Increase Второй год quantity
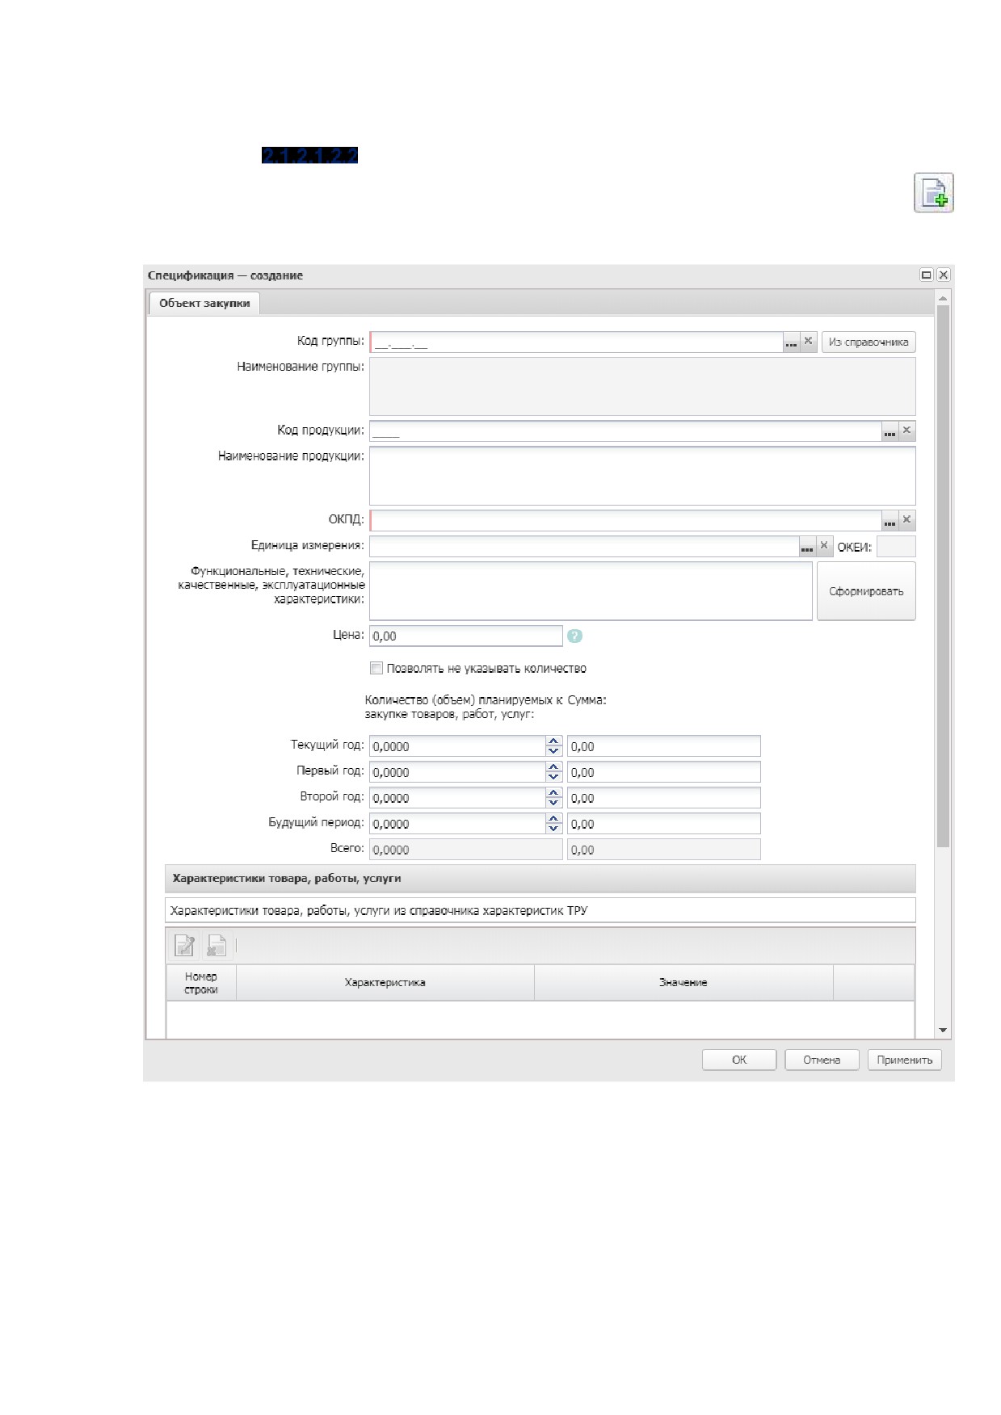Screen dimensions: 1001x1415 (553, 792)
